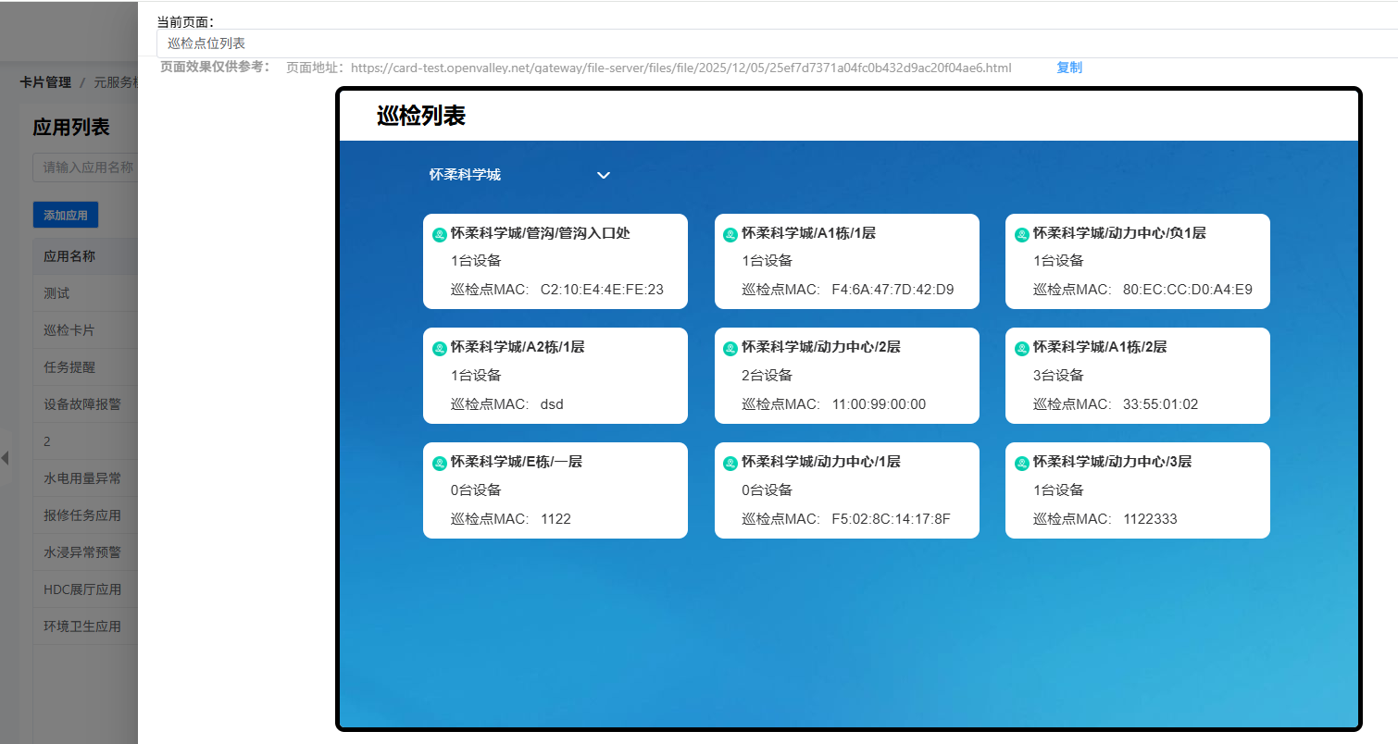The height and width of the screenshot is (744, 1398).
Task: Open the 怀柔科学城 location selector
Action: click(x=465, y=175)
